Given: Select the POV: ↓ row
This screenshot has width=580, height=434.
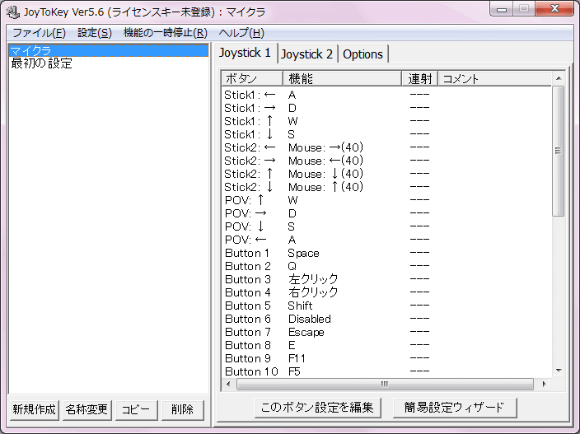Looking at the screenshot, I should coord(386,226).
